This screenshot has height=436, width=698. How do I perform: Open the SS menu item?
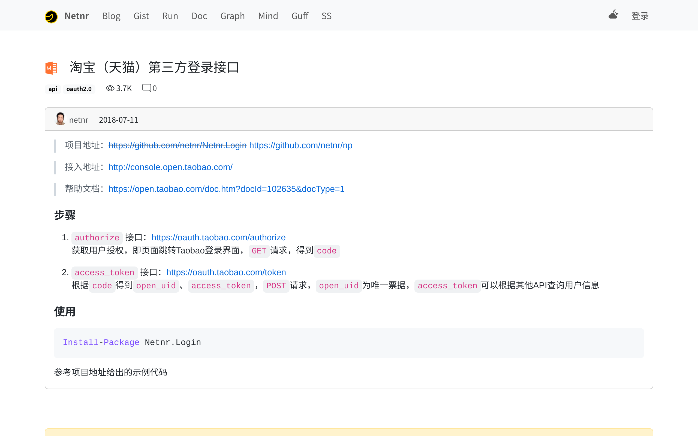(326, 16)
